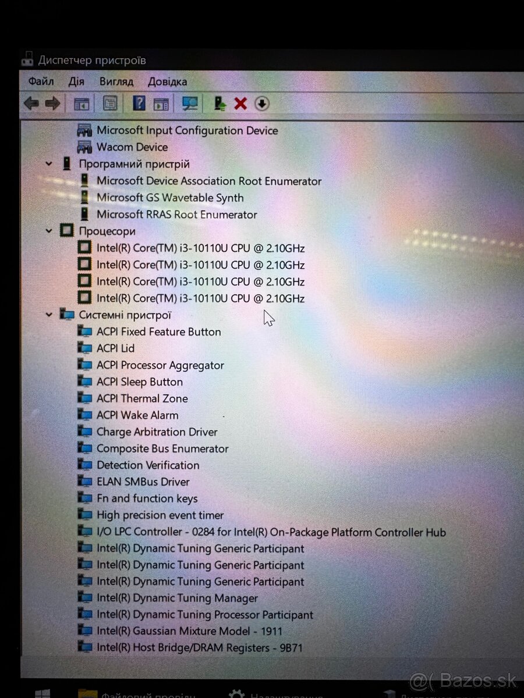Image resolution: width=524 pixels, height=698 pixels.
Task: Collapse the Системні пристрої category
Action: (x=49, y=314)
